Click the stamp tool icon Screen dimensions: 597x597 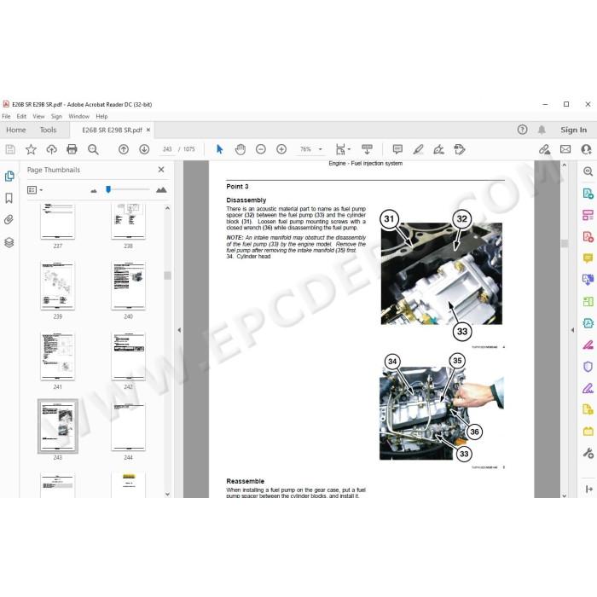pyautogui.click(x=460, y=149)
